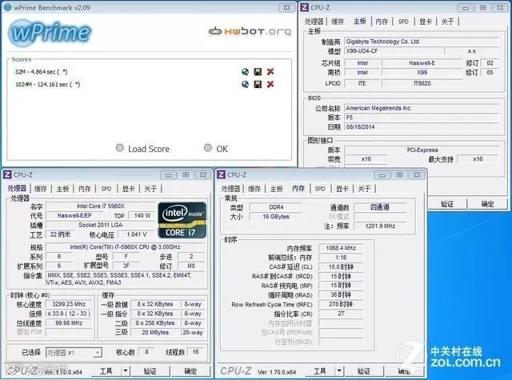Open the hwbot.org logo link
This screenshot has height=380, width=512.
tap(250, 31)
